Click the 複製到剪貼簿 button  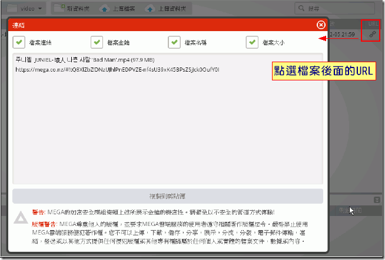point(168,197)
